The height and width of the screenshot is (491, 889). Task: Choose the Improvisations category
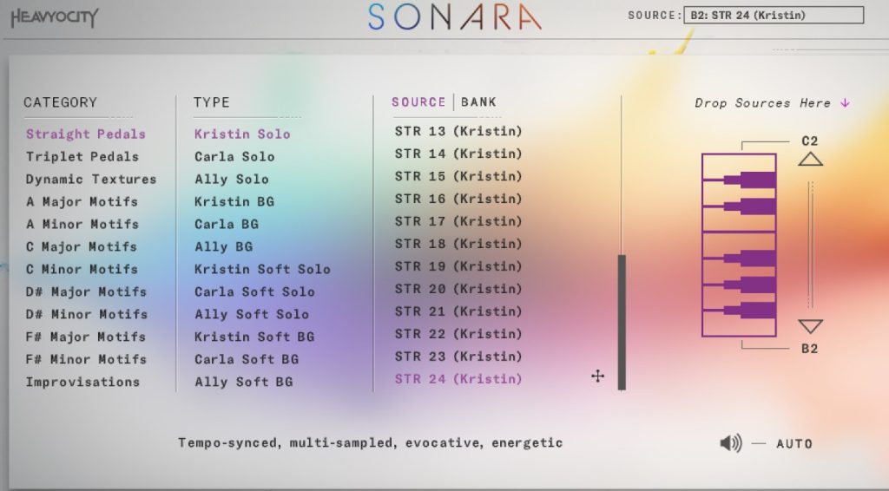pos(82,382)
